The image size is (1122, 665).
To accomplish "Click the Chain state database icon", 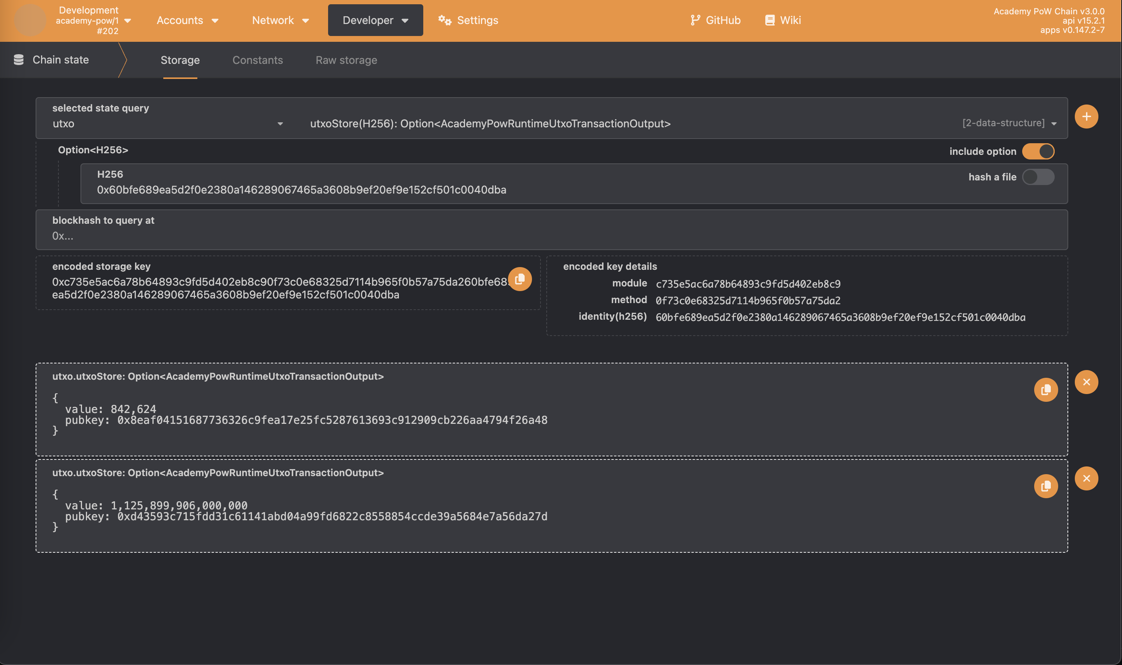I will click(x=18, y=60).
